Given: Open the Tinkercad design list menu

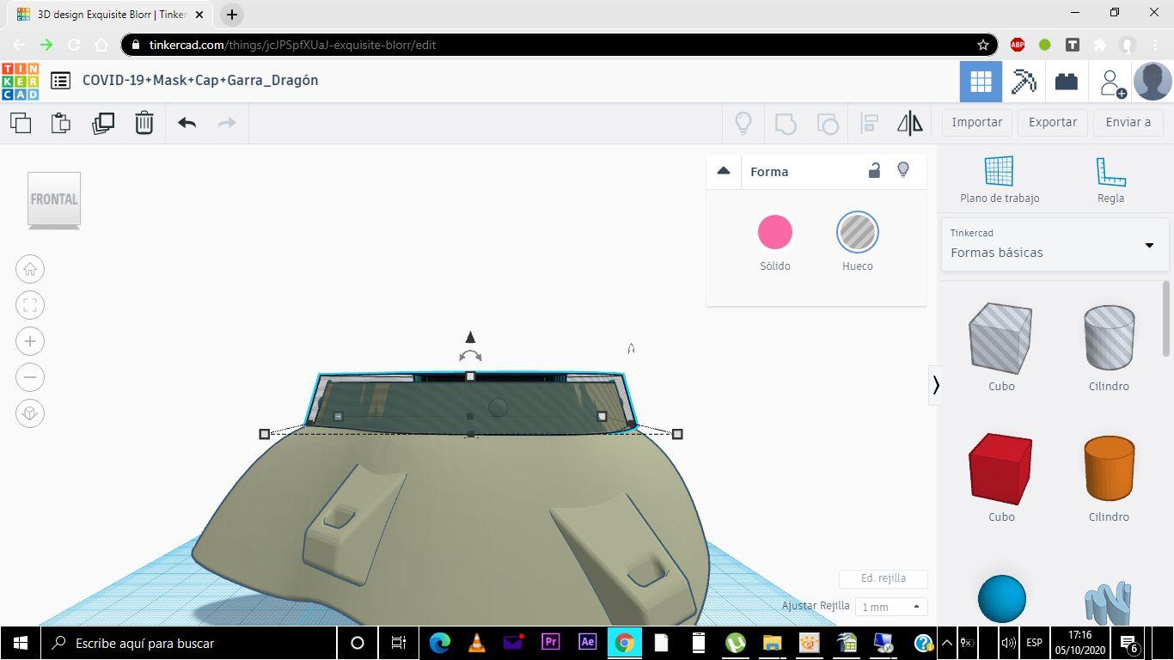Looking at the screenshot, I should (60, 81).
